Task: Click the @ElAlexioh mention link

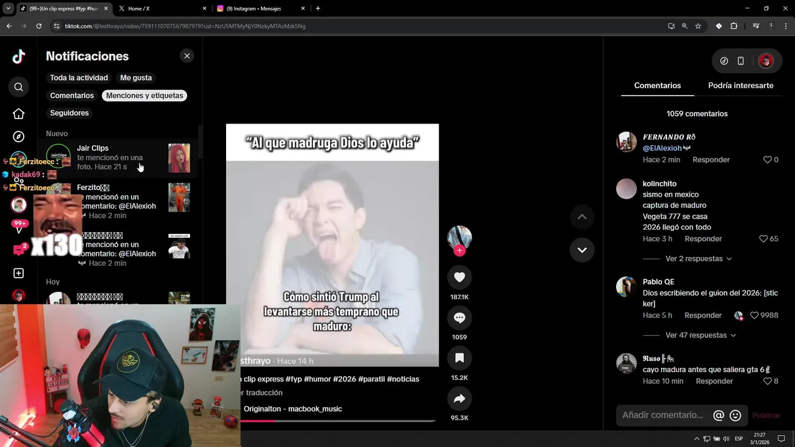Action: coord(662,148)
